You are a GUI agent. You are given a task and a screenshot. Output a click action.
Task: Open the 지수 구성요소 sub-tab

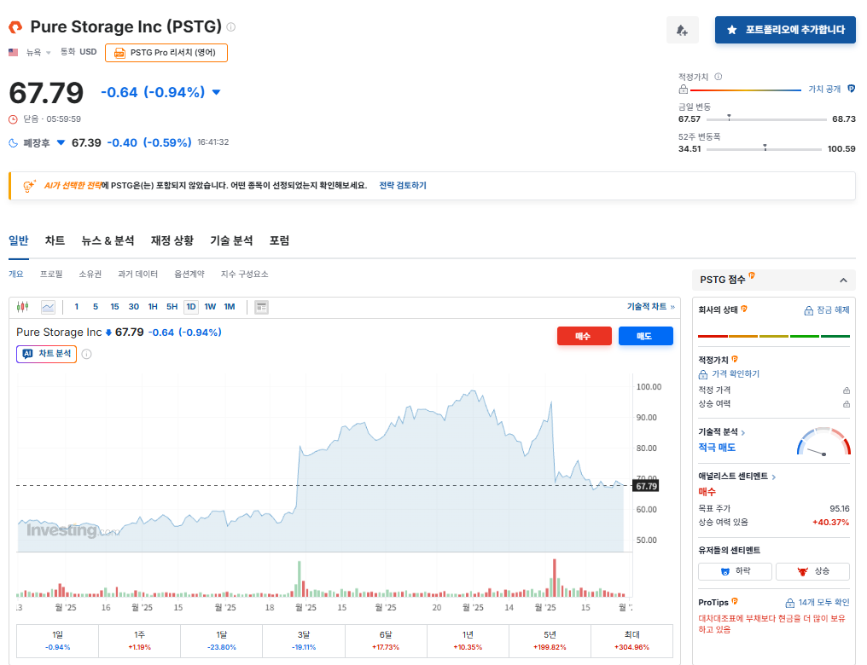244,274
